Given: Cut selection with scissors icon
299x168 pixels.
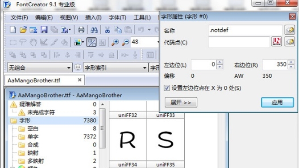Looking at the screenshot, I should click(x=108, y=30).
